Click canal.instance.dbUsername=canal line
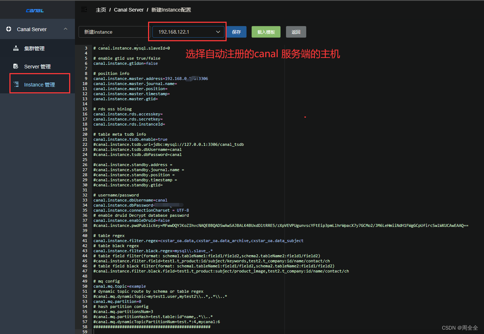The image size is (484, 334). [130, 200]
